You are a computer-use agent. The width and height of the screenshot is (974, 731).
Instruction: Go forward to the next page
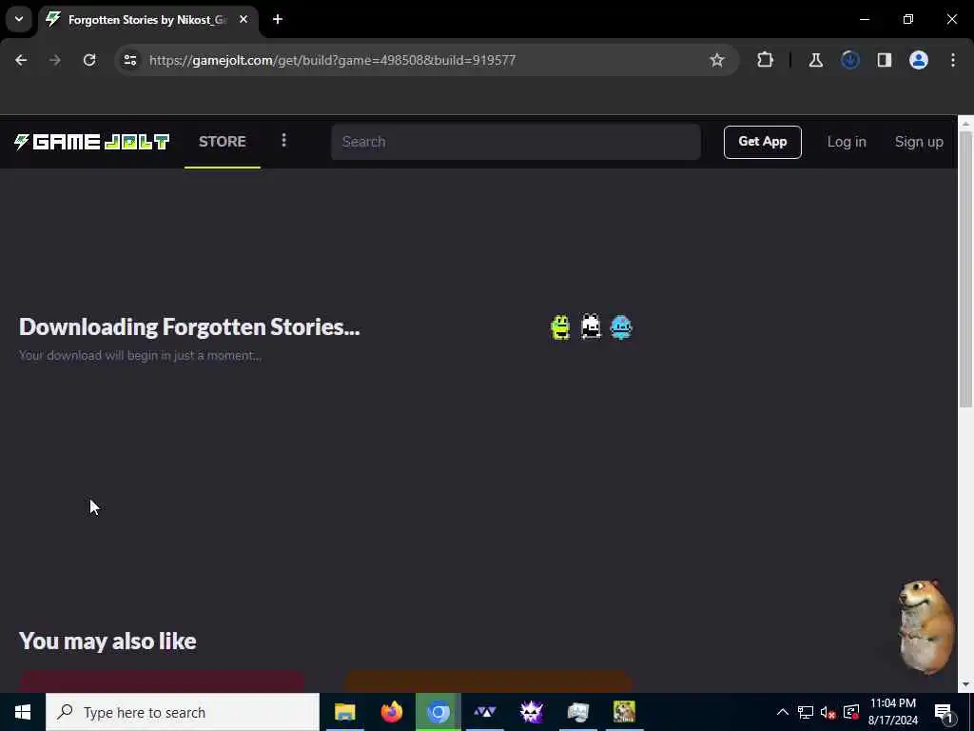tap(54, 60)
